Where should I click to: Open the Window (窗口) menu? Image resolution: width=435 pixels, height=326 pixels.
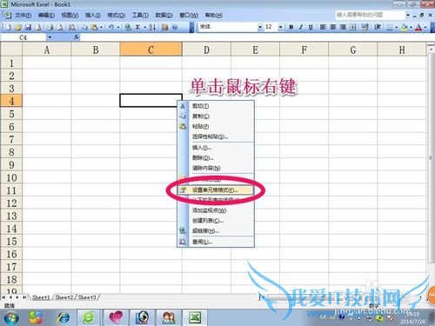coord(189,15)
